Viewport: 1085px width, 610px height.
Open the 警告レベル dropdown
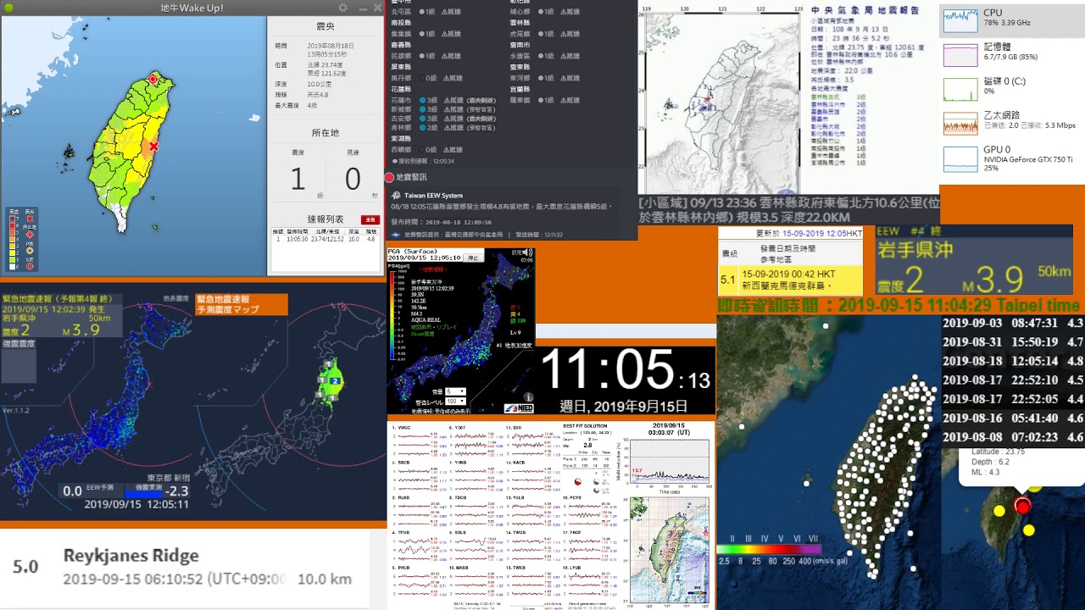[455, 402]
